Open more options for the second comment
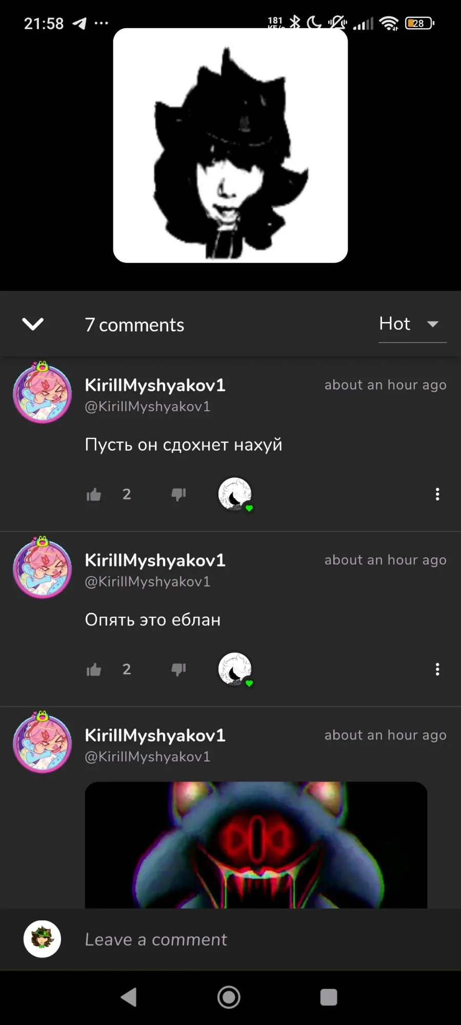This screenshot has height=1025, width=461. click(x=437, y=669)
